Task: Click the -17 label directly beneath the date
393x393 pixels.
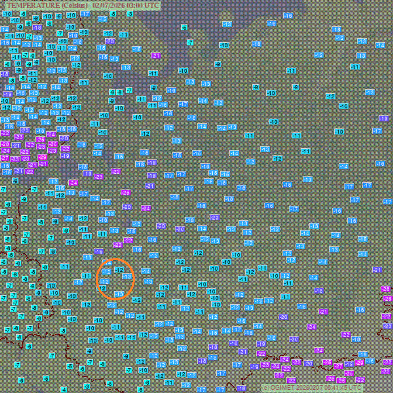Action: coord(85,14)
